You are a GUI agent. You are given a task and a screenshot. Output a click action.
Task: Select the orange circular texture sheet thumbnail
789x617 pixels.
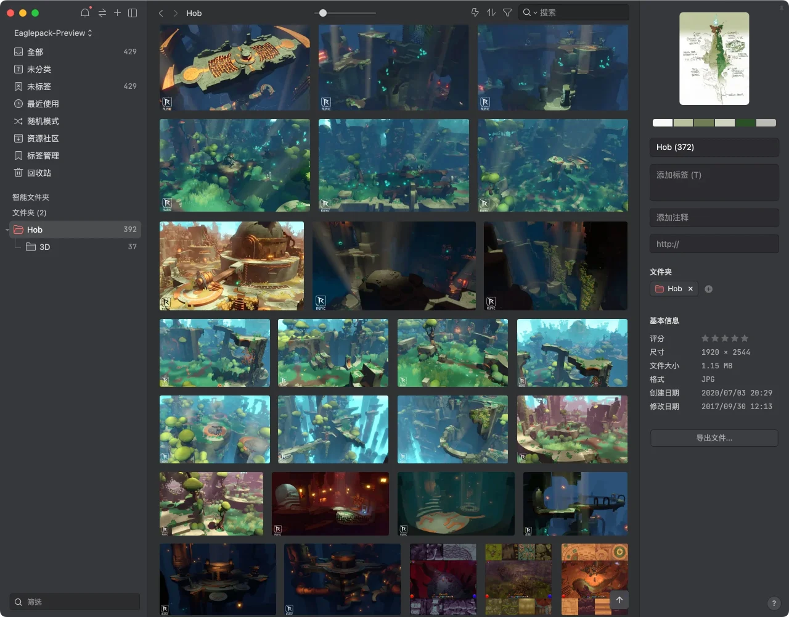pos(595,579)
